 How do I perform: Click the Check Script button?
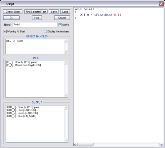tap(13, 12)
